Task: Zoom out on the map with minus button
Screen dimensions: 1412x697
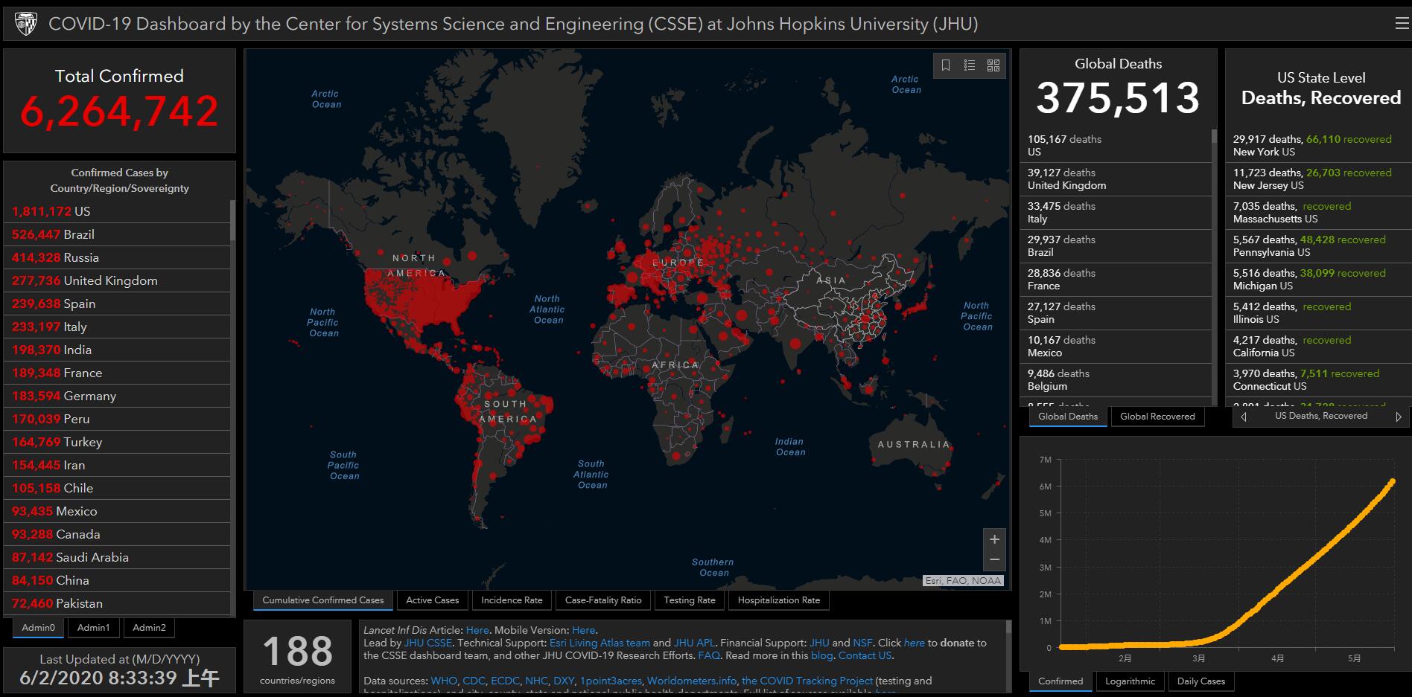Action: (x=994, y=559)
